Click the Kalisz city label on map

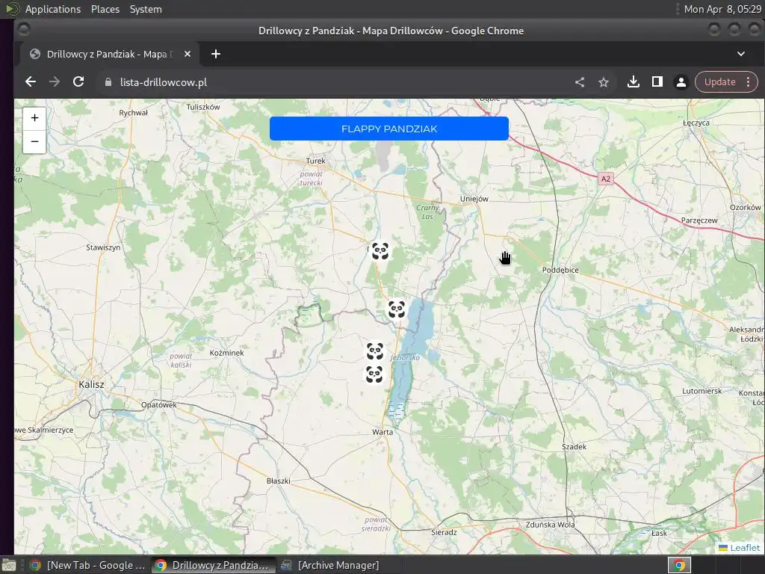91,385
